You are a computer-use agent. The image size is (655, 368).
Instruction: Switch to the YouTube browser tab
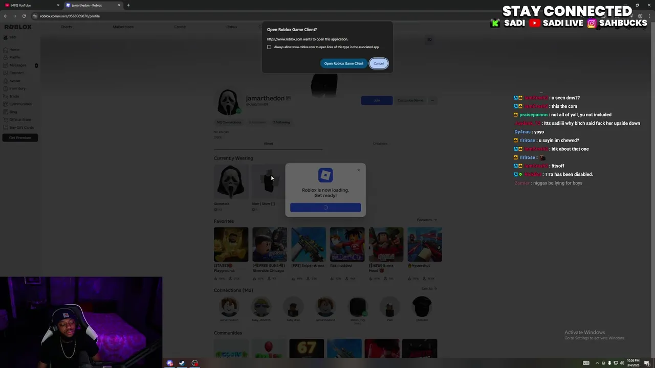31,5
